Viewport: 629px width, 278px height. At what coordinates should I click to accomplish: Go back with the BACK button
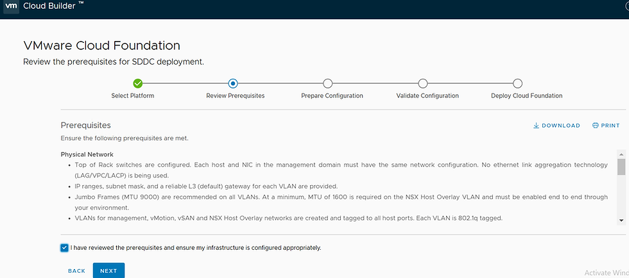coord(76,271)
